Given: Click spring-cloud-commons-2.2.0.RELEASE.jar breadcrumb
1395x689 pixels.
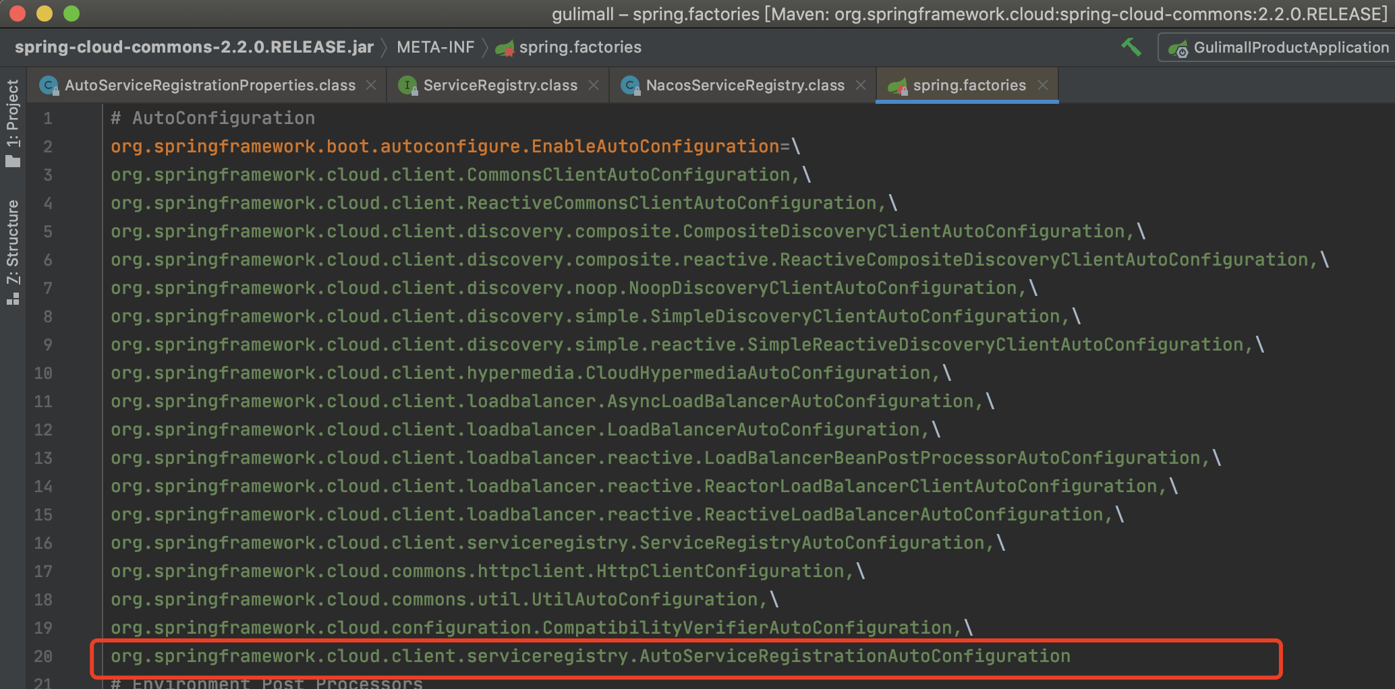Looking at the screenshot, I should (x=194, y=47).
